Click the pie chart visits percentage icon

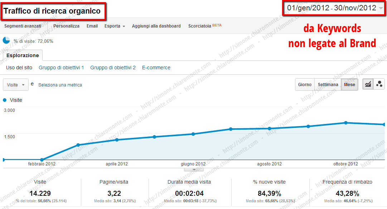[x=6, y=40]
